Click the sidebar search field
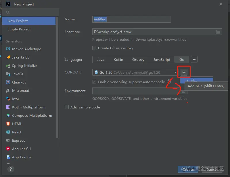Image resolution: width=230 pixels, height=177 pixels. pos(30,12)
